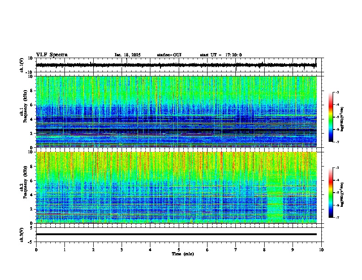
Task: Click time axis tick label '6'
Action: [208, 250]
